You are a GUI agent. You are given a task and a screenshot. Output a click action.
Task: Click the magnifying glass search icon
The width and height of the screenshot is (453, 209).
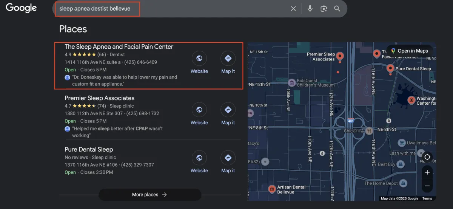pos(337,9)
